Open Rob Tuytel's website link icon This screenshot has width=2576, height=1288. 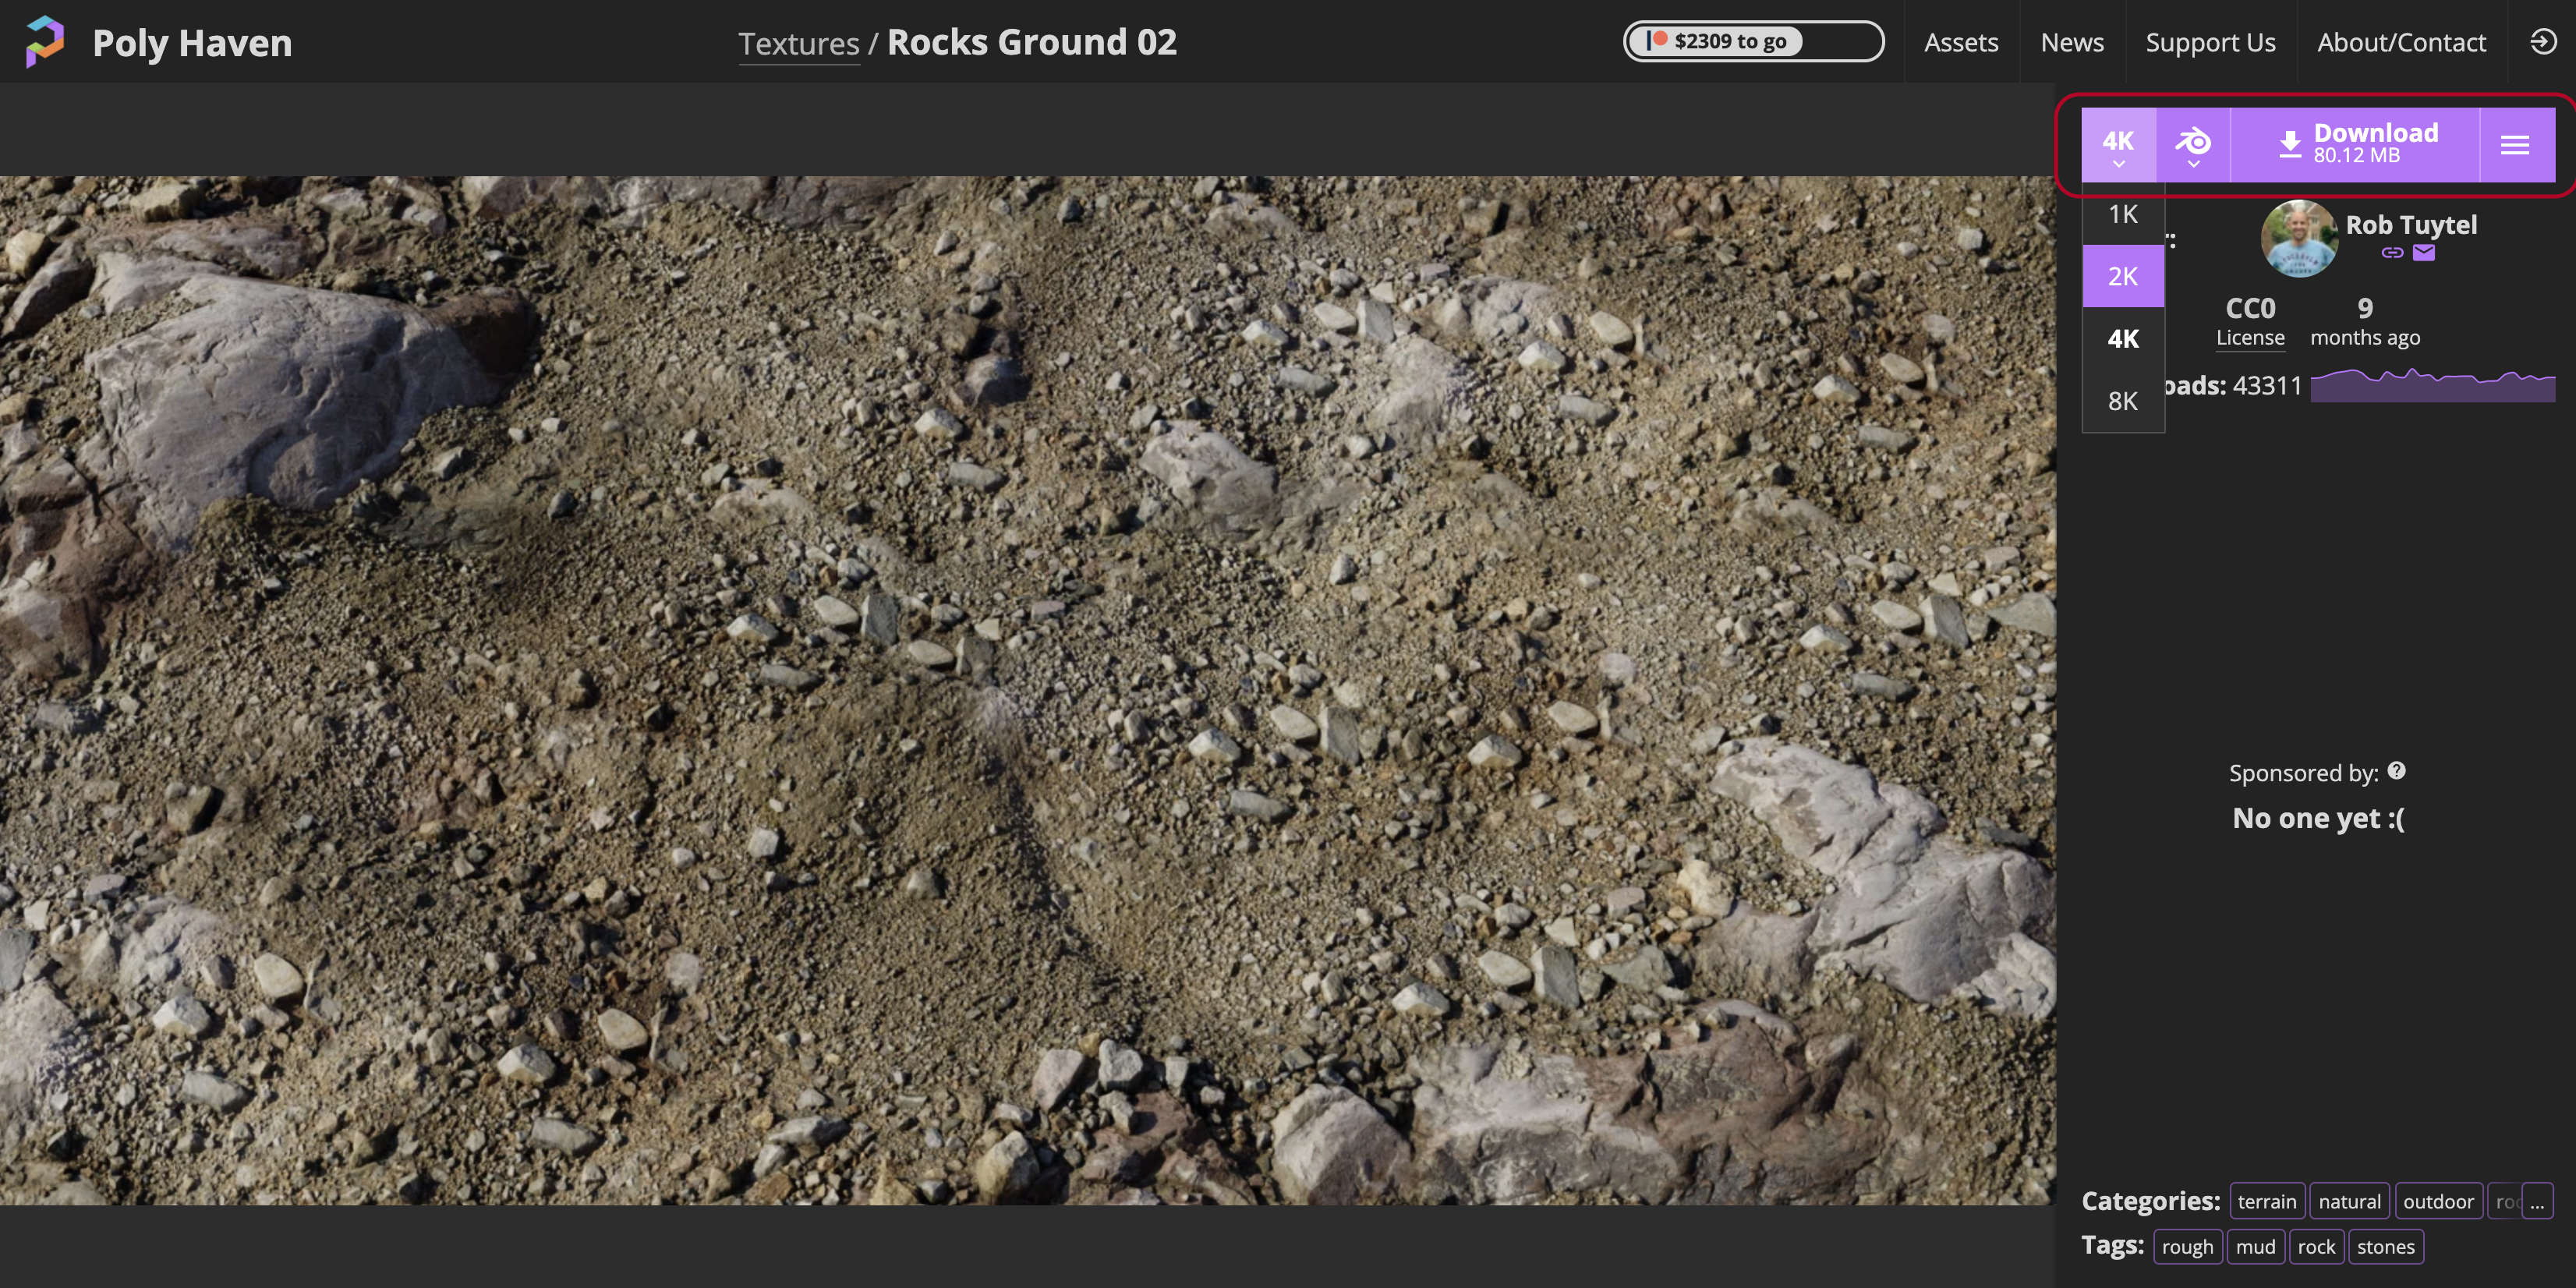2391,253
